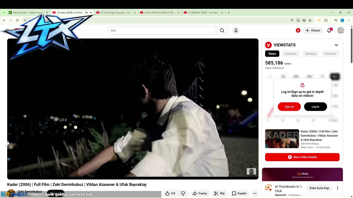Screen dimensions: 353x198
Task: Mute the Kader (2006) tab via speaker icon
Action: click(x=86, y=13)
